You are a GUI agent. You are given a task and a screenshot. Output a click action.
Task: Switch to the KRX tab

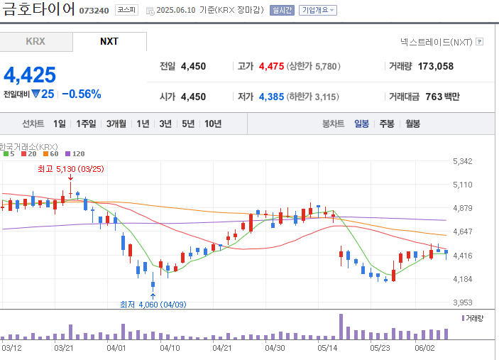pyautogui.click(x=35, y=41)
